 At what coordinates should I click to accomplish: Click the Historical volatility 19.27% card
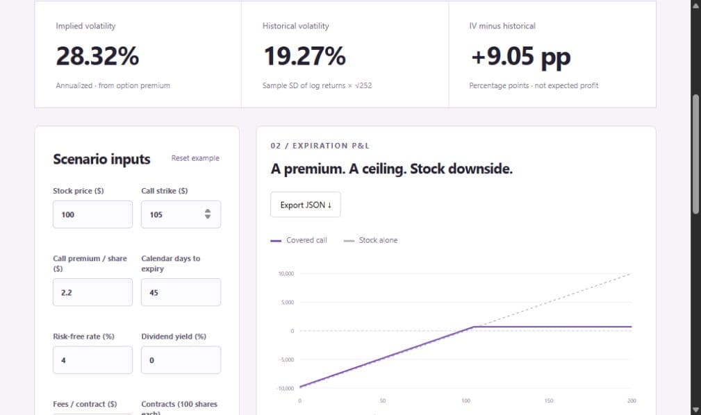point(345,55)
